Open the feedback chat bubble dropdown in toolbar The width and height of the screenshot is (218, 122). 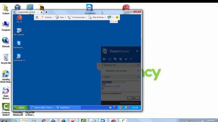click(110, 17)
